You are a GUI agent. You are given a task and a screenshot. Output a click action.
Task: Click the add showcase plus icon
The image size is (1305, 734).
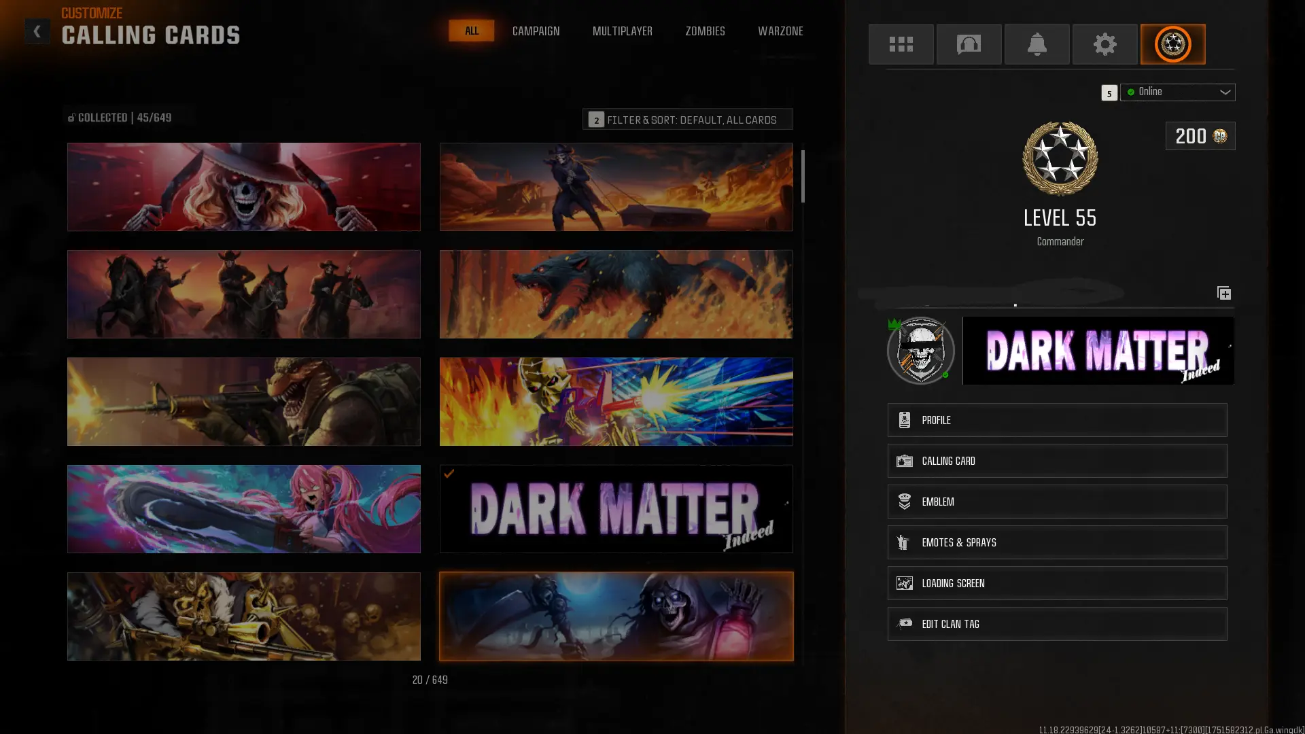click(1223, 293)
